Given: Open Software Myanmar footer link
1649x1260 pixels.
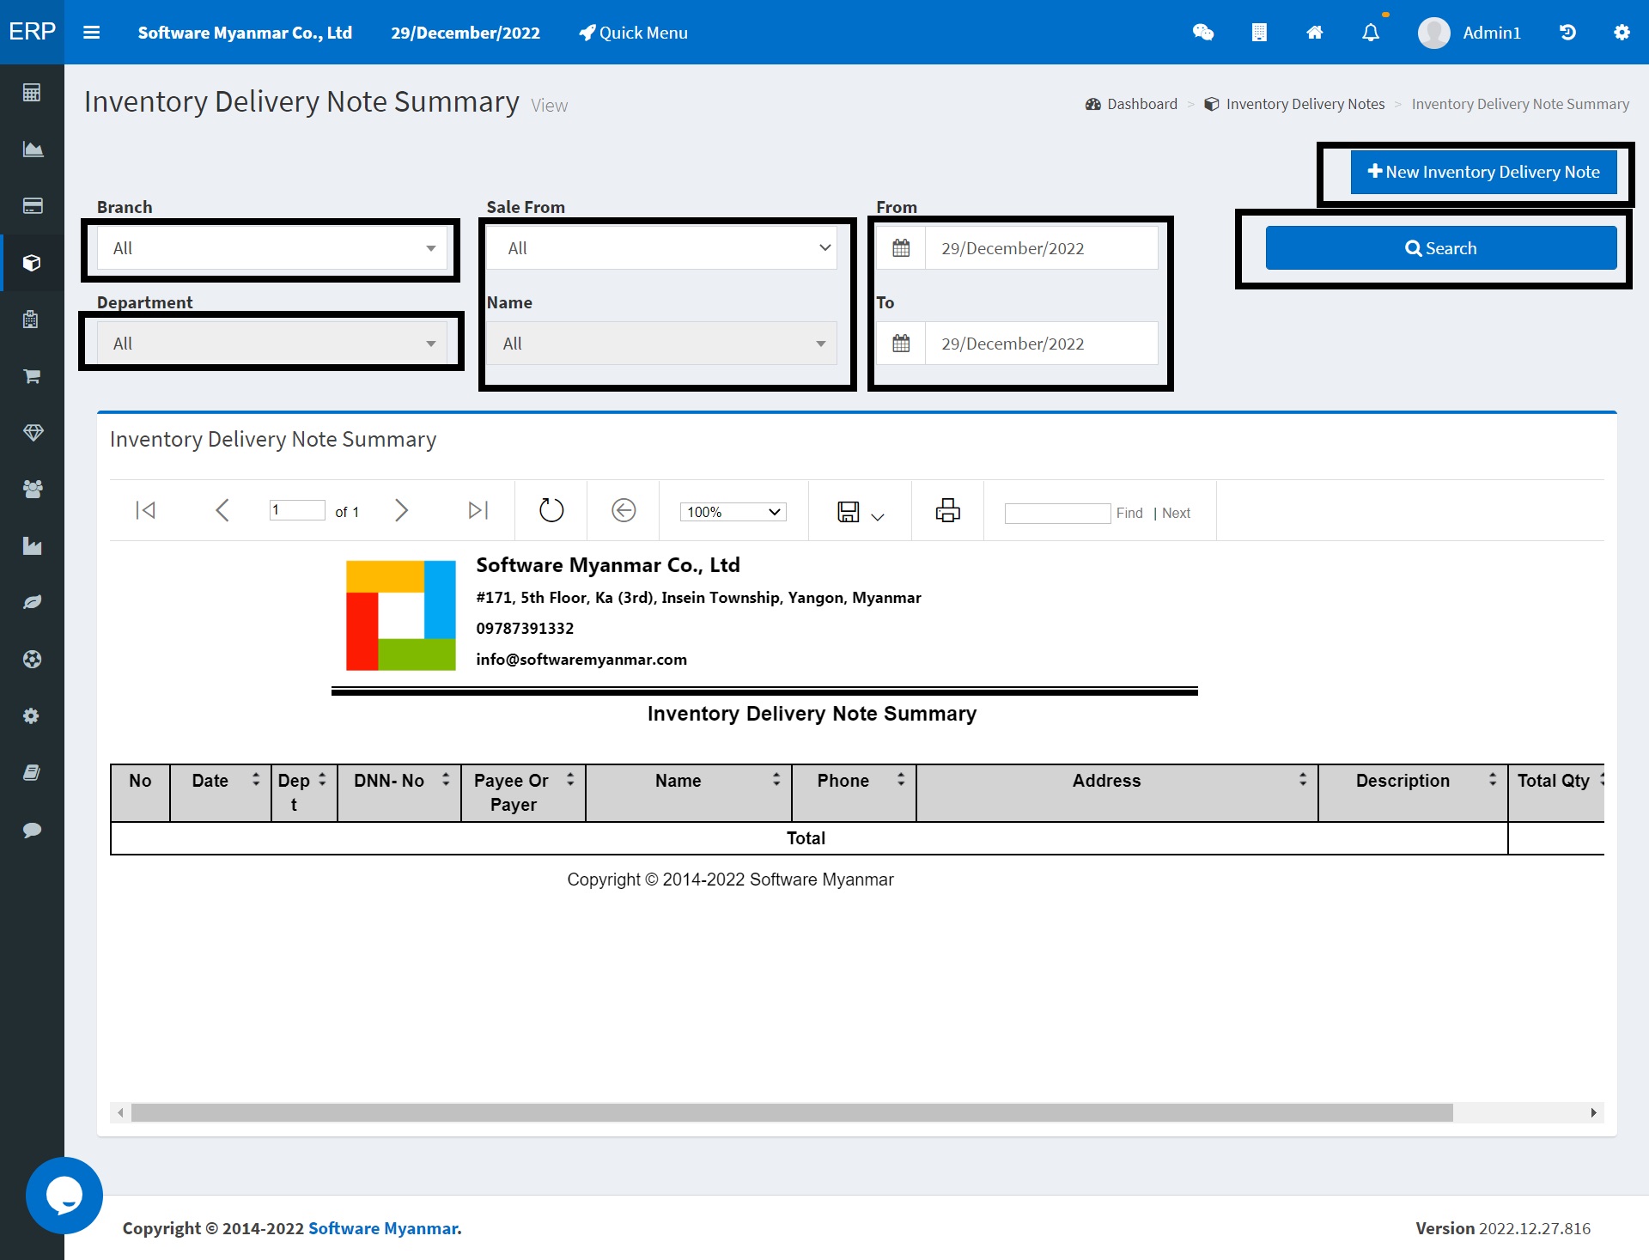Looking at the screenshot, I should [x=385, y=1228].
